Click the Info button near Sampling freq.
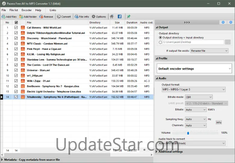The height and width of the screenshot is (163, 235). pyautogui.click(x=219, y=122)
